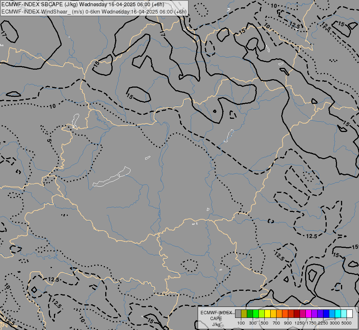
Task: Select the olive swatch in CAPE legend
Action: (x=244, y=313)
